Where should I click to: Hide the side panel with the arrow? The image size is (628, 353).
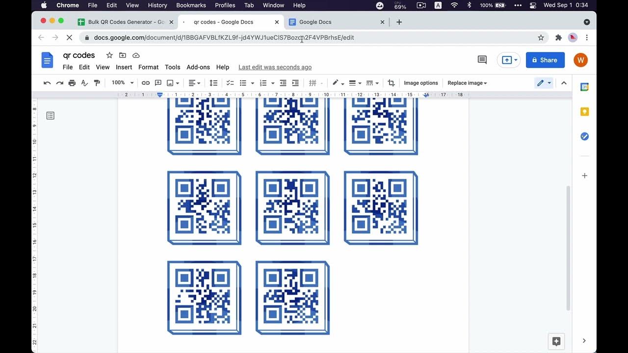tap(584, 341)
